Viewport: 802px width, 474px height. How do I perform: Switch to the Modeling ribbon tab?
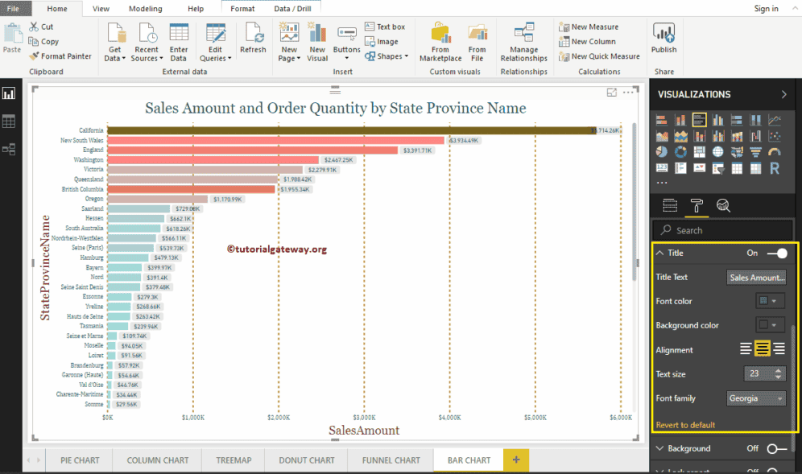pyautogui.click(x=145, y=9)
